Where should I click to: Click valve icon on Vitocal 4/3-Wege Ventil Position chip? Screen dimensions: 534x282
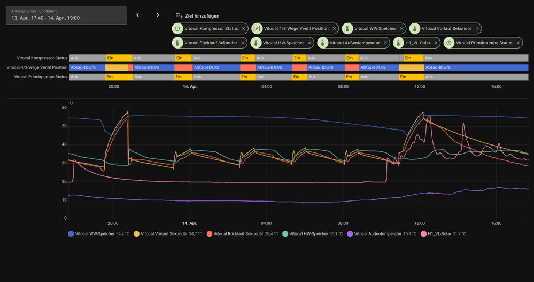pos(257,29)
